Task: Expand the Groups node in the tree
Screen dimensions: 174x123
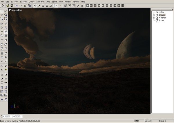Action: 154,15
